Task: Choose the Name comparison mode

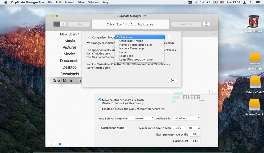Action: (139, 52)
